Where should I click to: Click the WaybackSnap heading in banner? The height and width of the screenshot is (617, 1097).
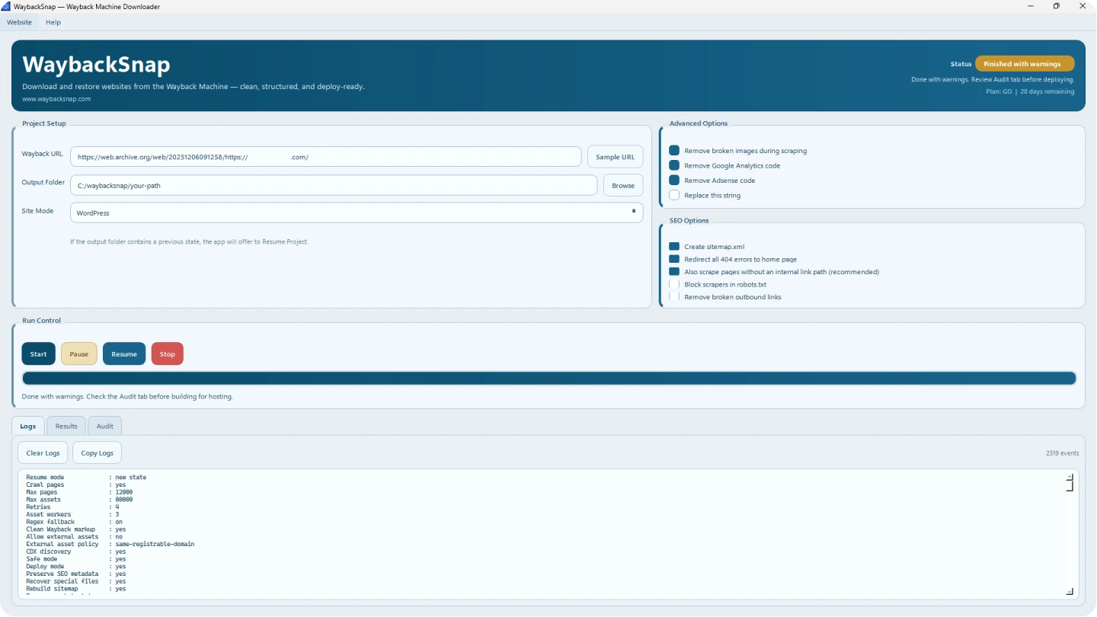(x=96, y=64)
